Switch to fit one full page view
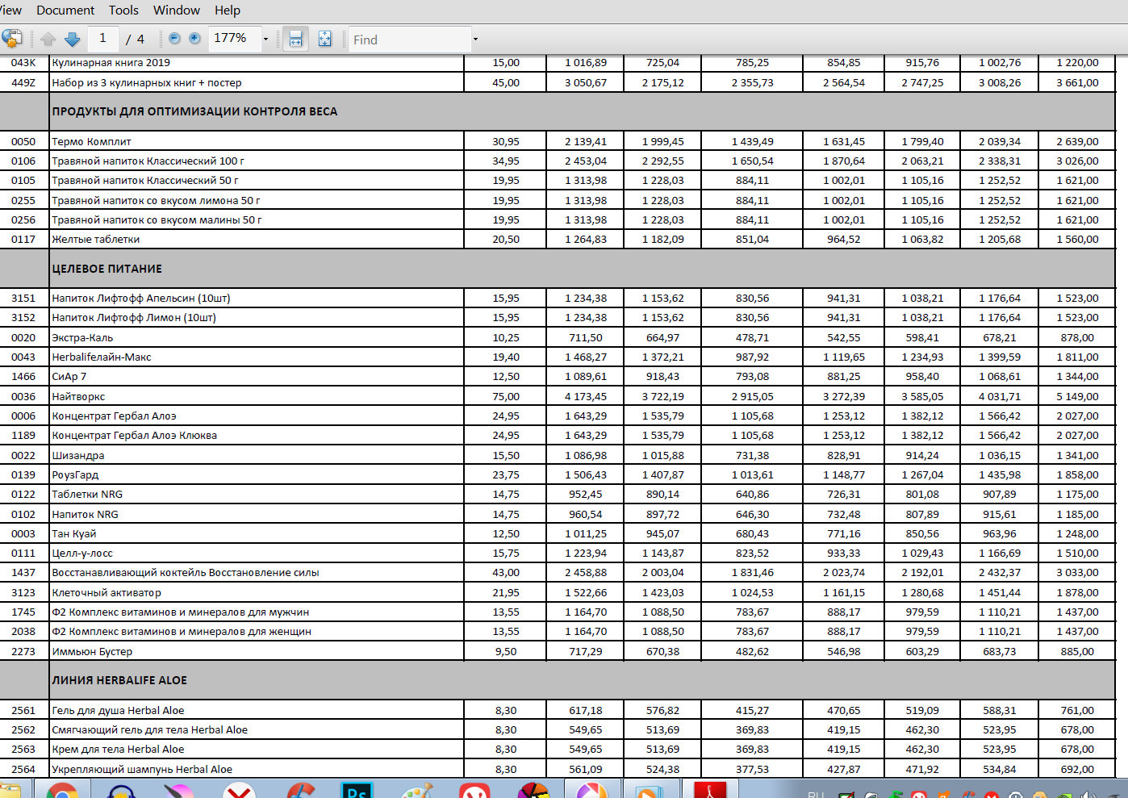 pos(324,39)
